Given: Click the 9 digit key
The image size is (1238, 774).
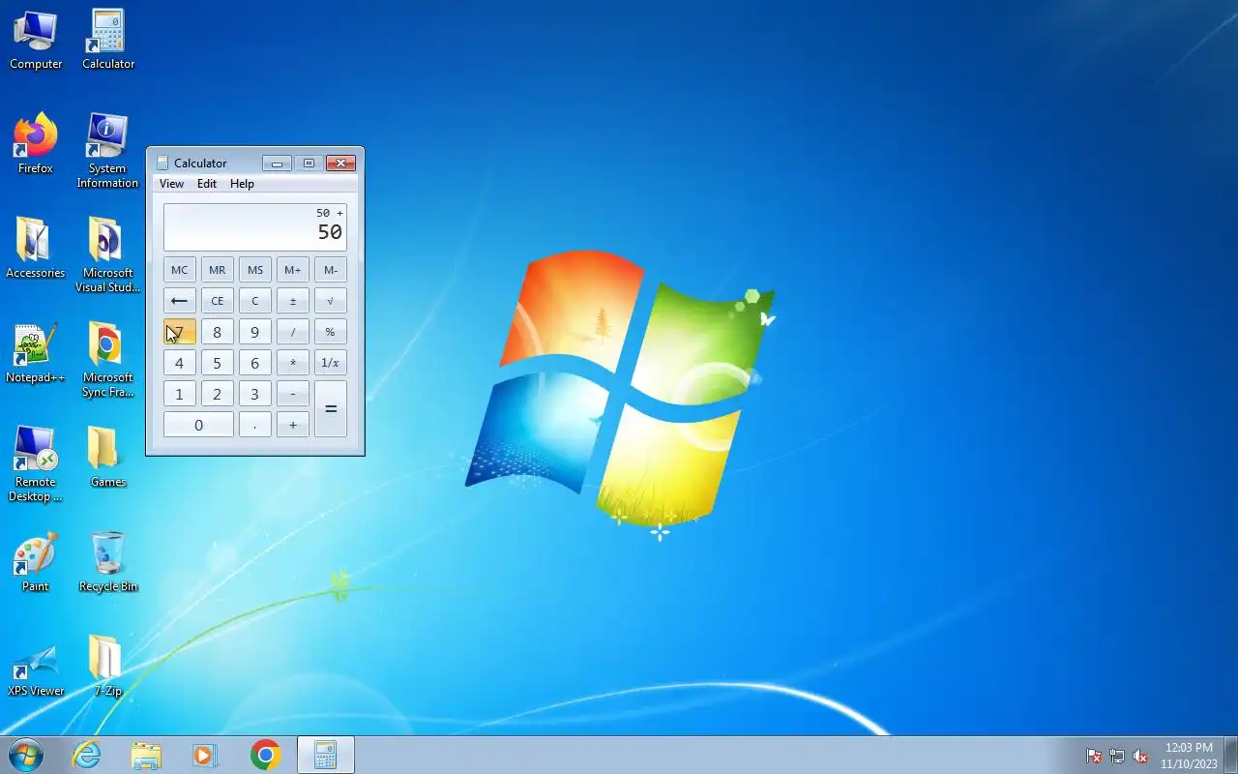Looking at the screenshot, I should pos(254,332).
